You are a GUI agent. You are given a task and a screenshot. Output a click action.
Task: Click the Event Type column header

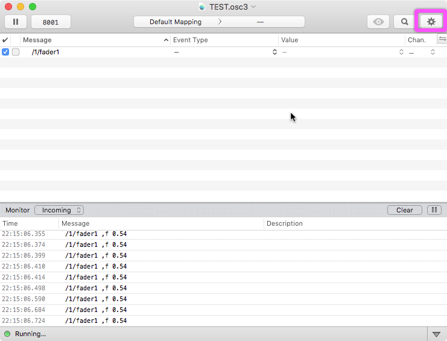tap(223, 40)
